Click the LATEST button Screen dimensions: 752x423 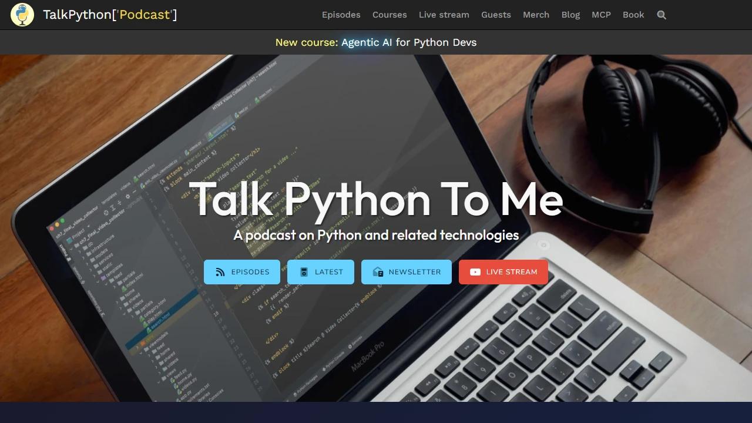(x=321, y=271)
